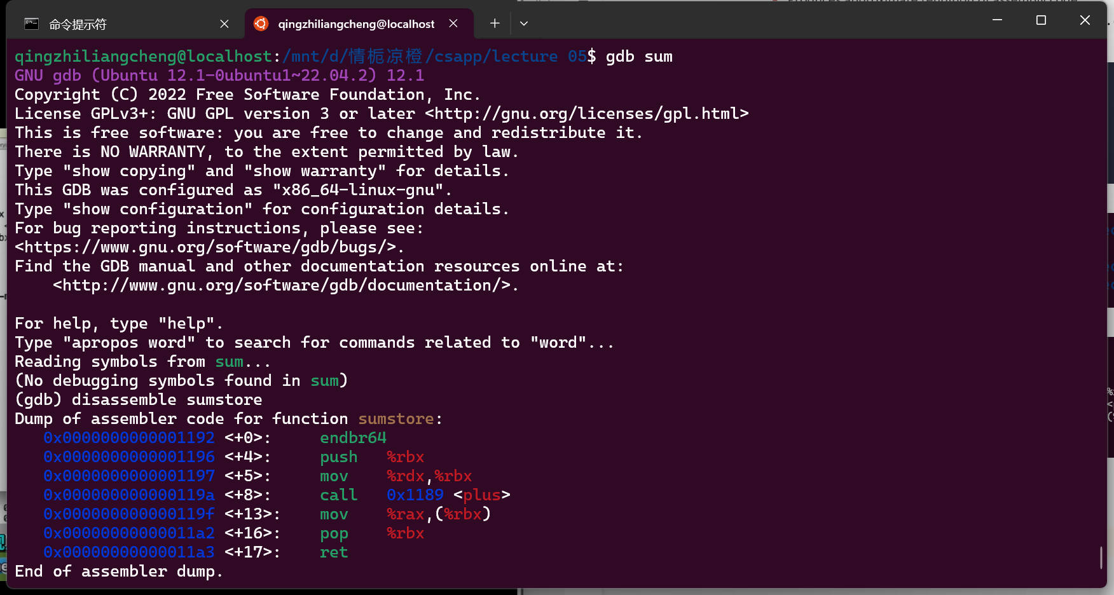The width and height of the screenshot is (1114, 595).
Task: Open the gnu.org GPL license link
Action: tap(586, 114)
